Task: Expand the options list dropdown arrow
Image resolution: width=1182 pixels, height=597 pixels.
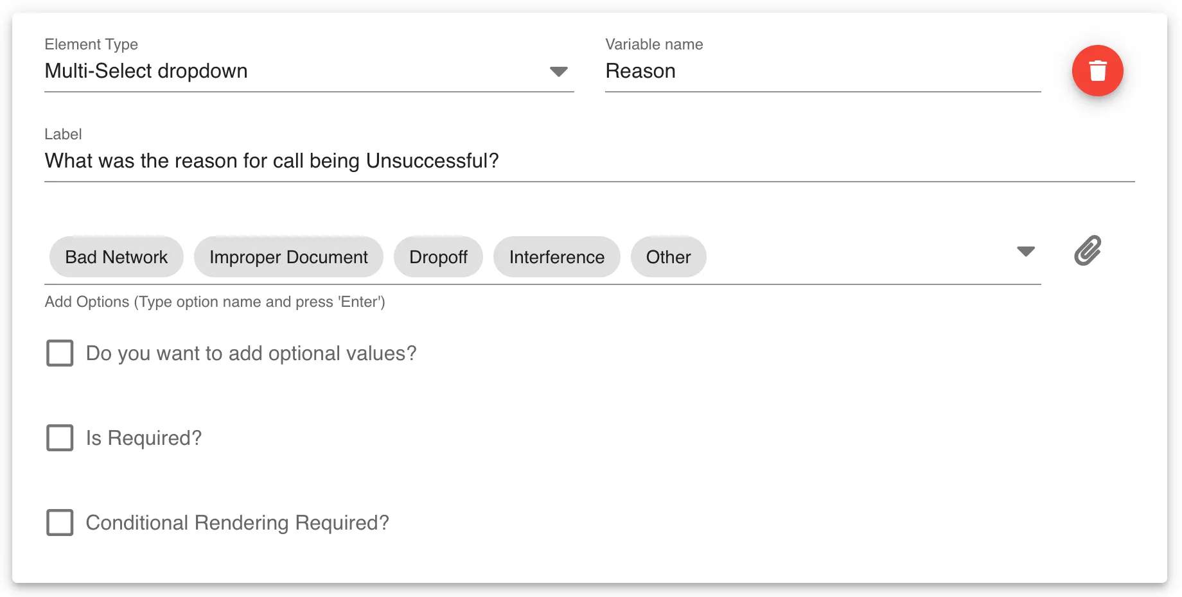Action: 1026,251
